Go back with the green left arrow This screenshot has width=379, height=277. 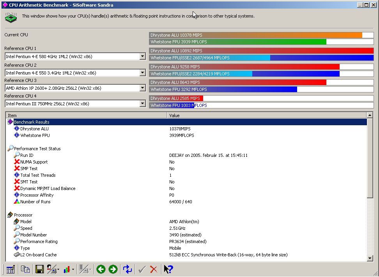point(101,269)
